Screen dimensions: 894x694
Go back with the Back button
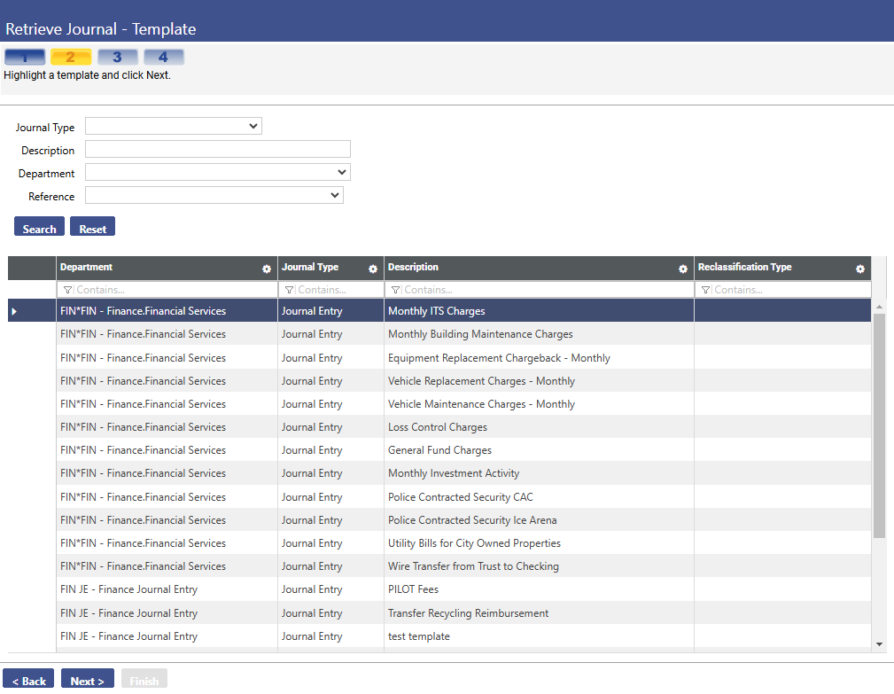point(28,679)
